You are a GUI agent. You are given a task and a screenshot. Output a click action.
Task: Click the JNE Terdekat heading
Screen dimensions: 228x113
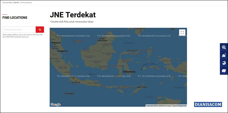tap(73, 15)
